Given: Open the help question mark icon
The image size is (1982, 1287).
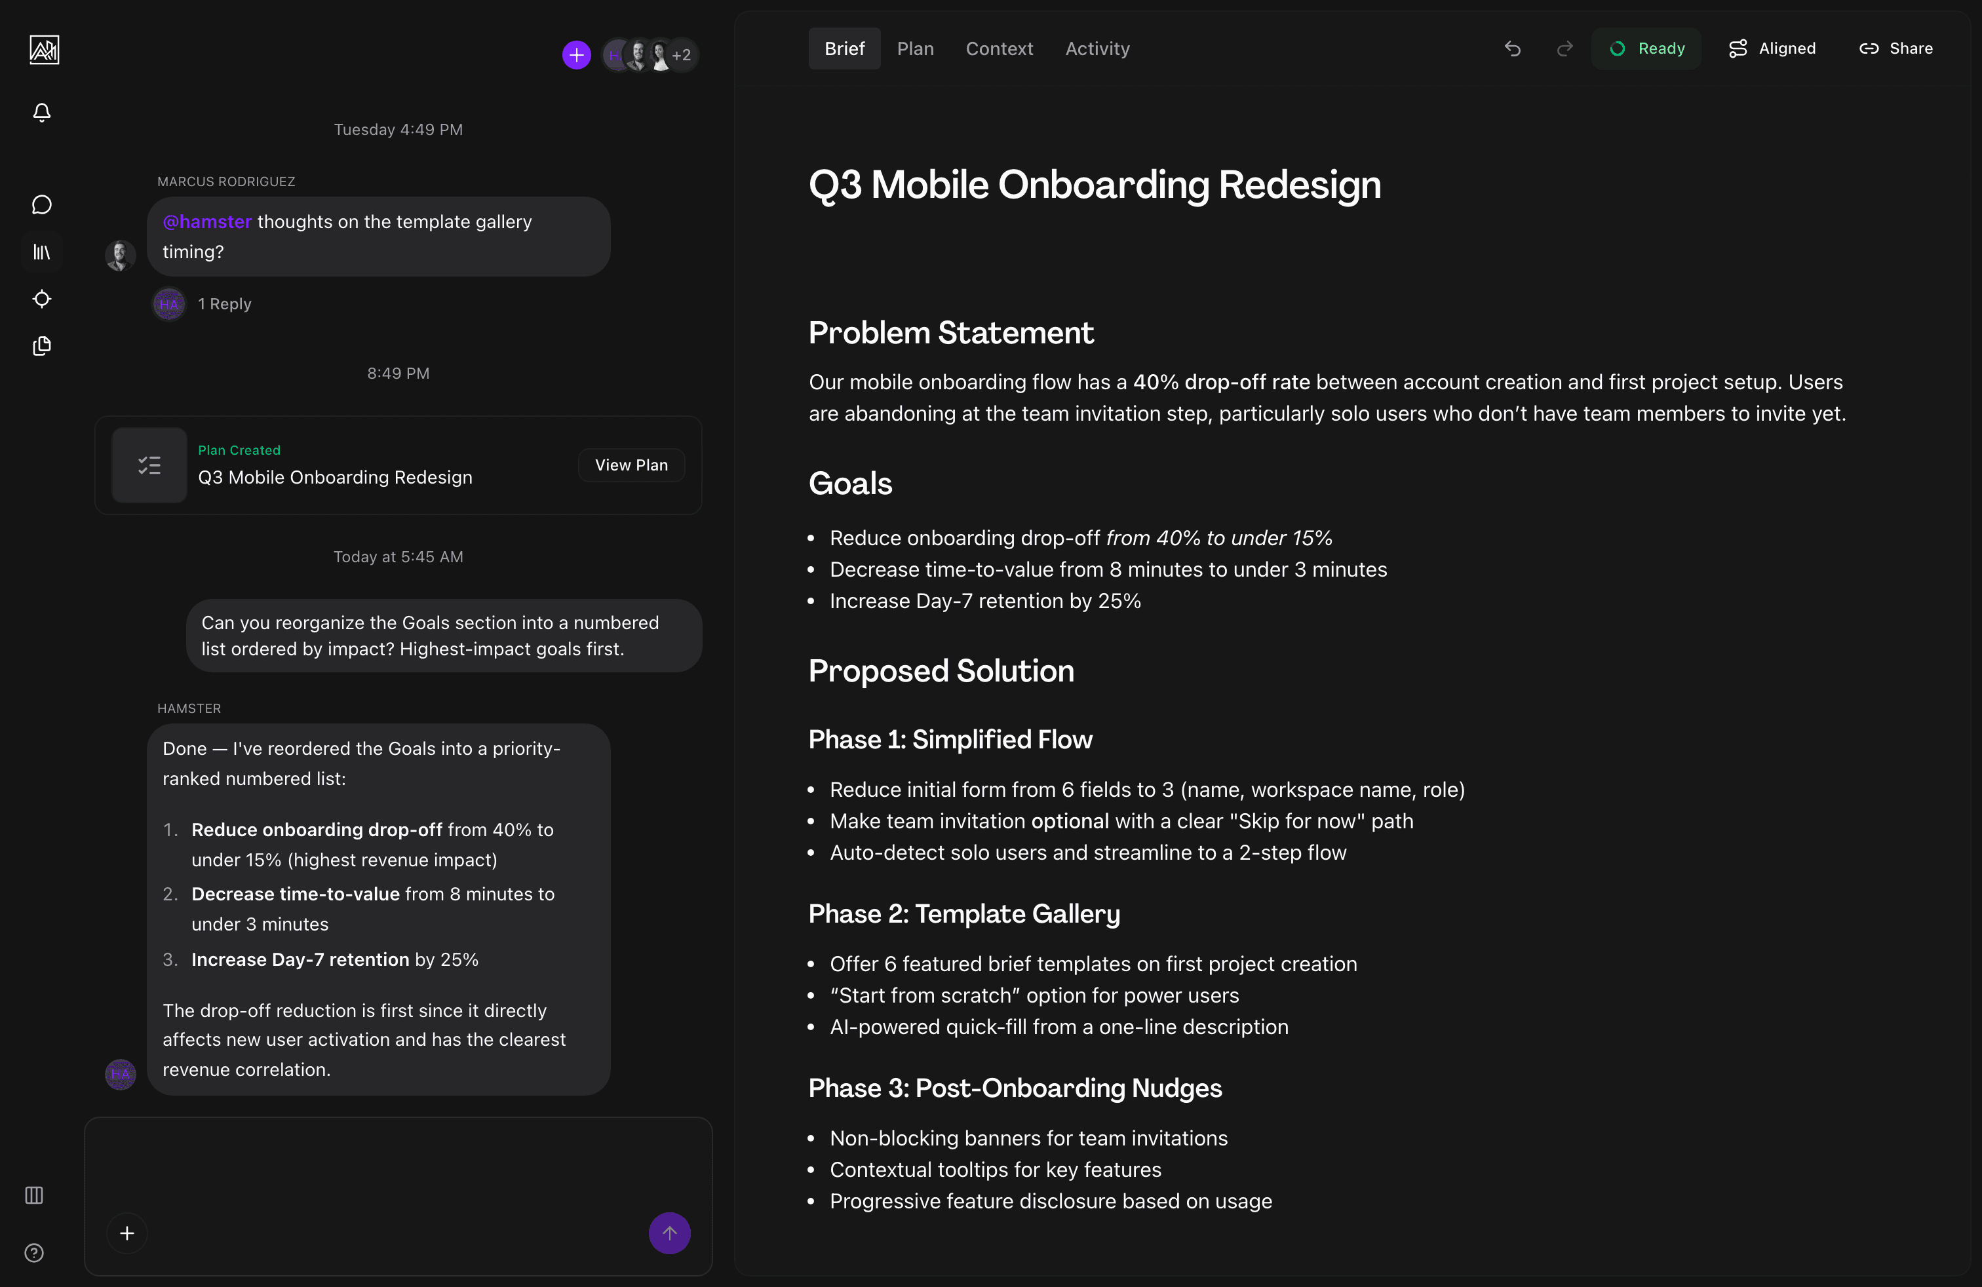Looking at the screenshot, I should (x=34, y=1253).
